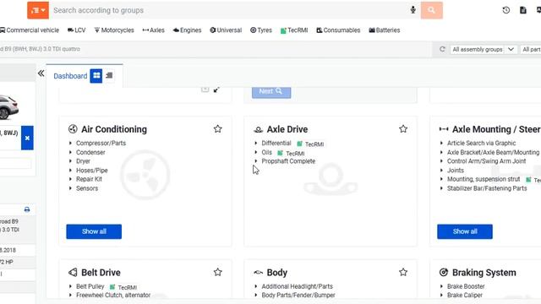Select Commercial vehicle category
Viewport: 541px width, 304px height.
coord(30,30)
